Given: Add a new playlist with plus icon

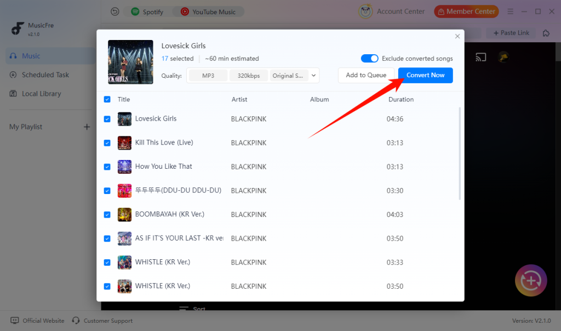Looking at the screenshot, I should tap(87, 127).
